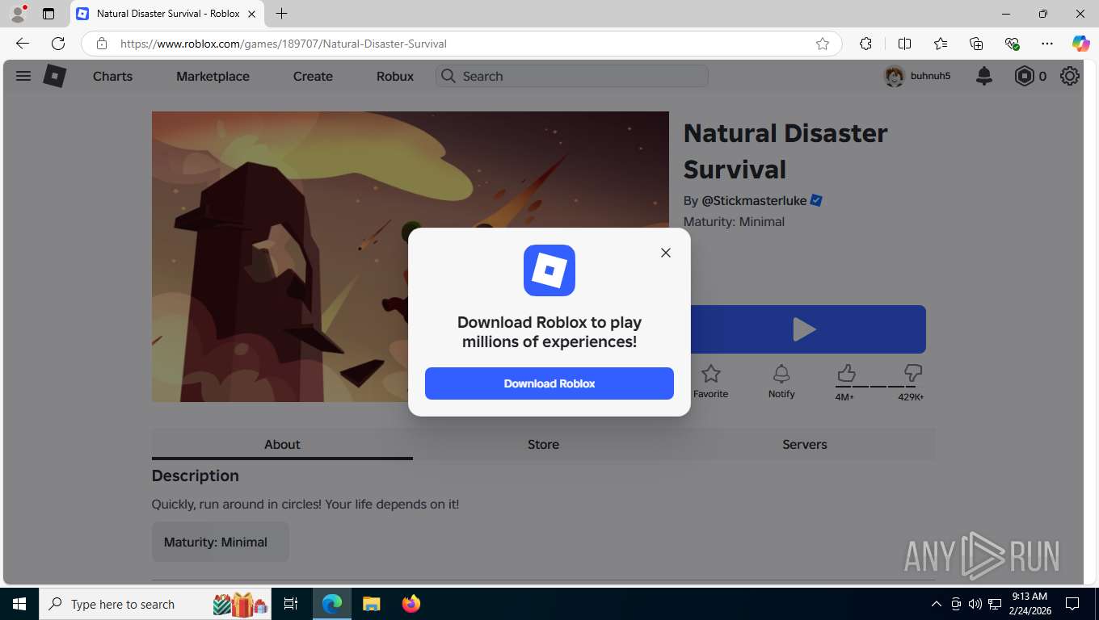Open the Robux page
The width and height of the screenshot is (1099, 620).
[395, 76]
